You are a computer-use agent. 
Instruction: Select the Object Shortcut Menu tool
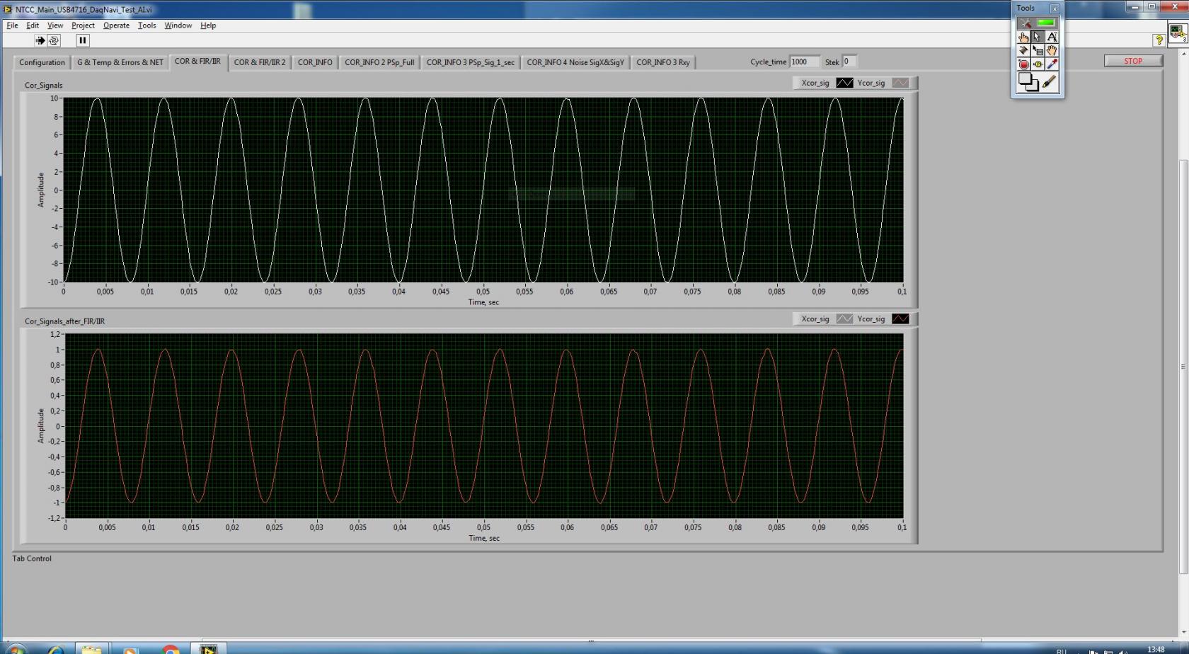[x=1038, y=50]
